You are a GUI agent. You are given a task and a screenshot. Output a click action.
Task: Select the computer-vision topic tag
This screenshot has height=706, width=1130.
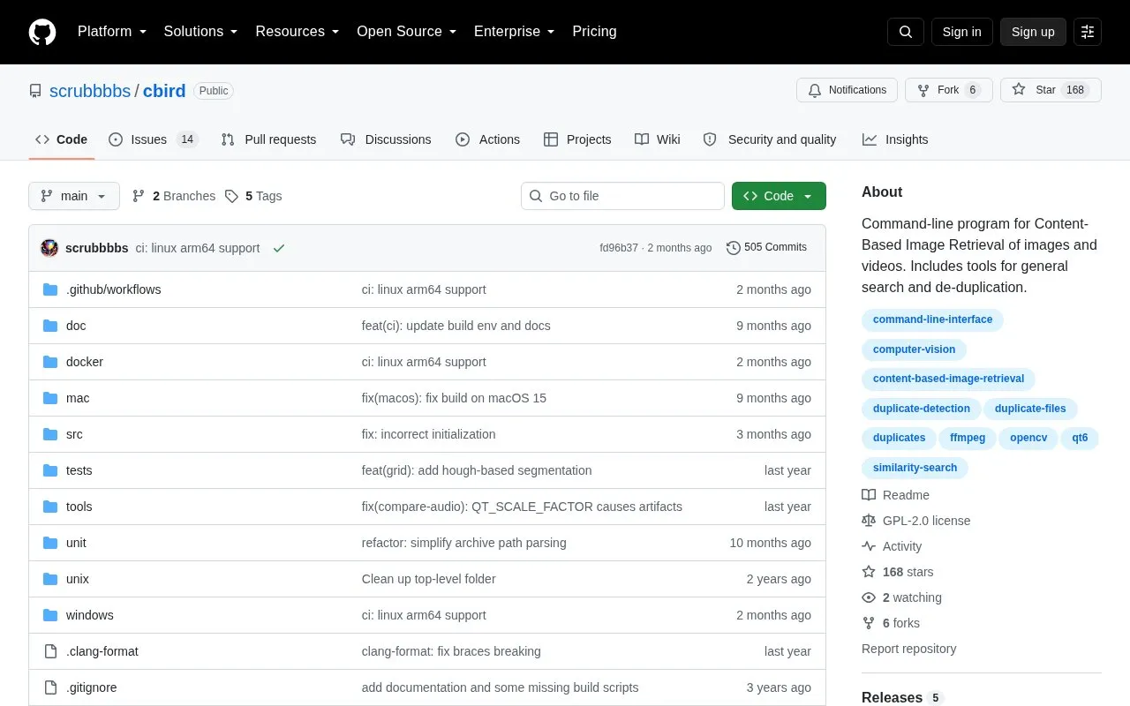click(914, 349)
